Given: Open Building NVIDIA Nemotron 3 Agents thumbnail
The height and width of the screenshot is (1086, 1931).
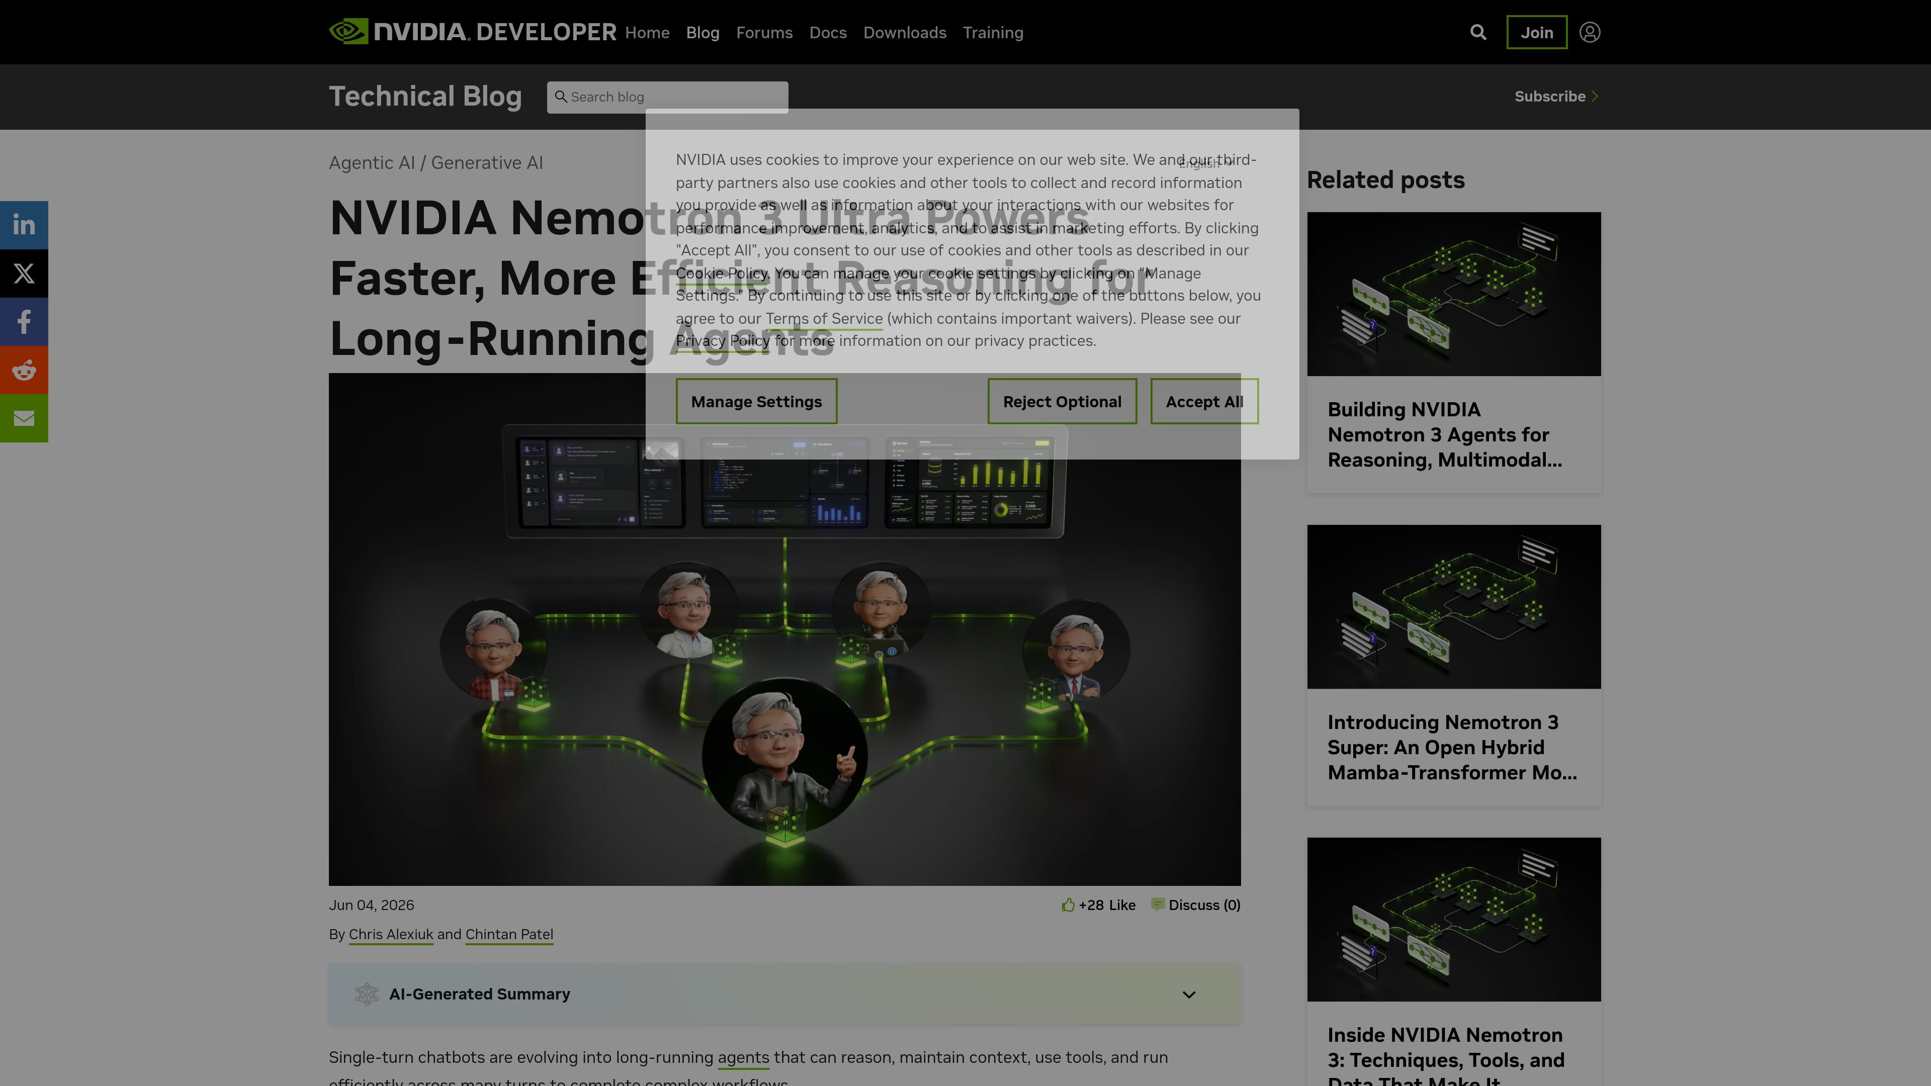Looking at the screenshot, I should [x=1453, y=294].
